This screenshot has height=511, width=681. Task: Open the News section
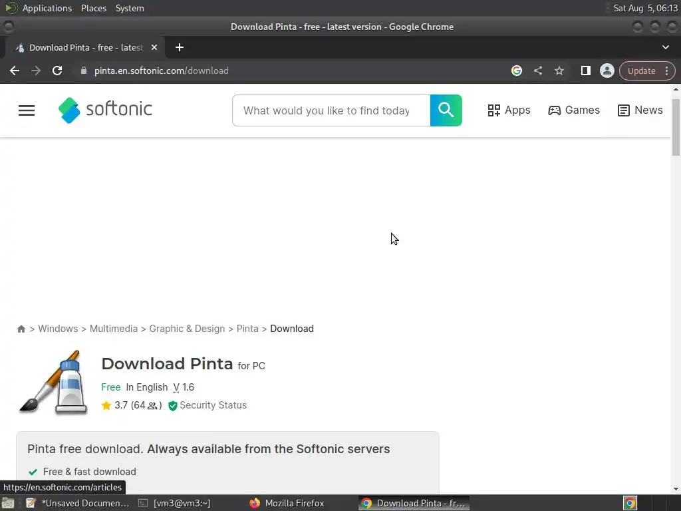[x=640, y=110]
